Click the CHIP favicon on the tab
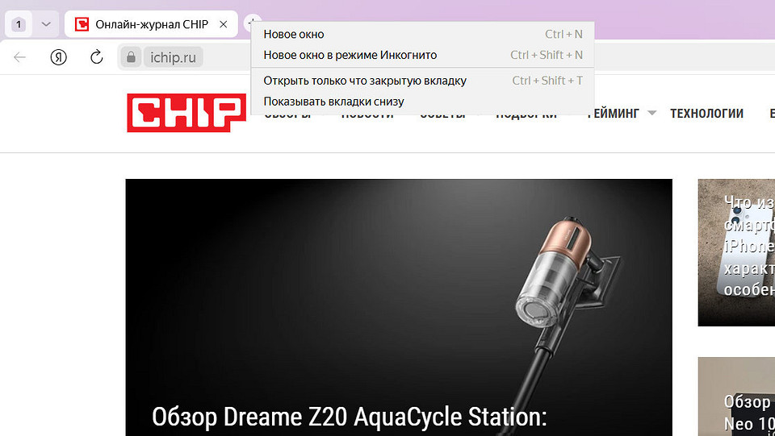This screenshot has height=436, width=775. (x=82, y=24)
